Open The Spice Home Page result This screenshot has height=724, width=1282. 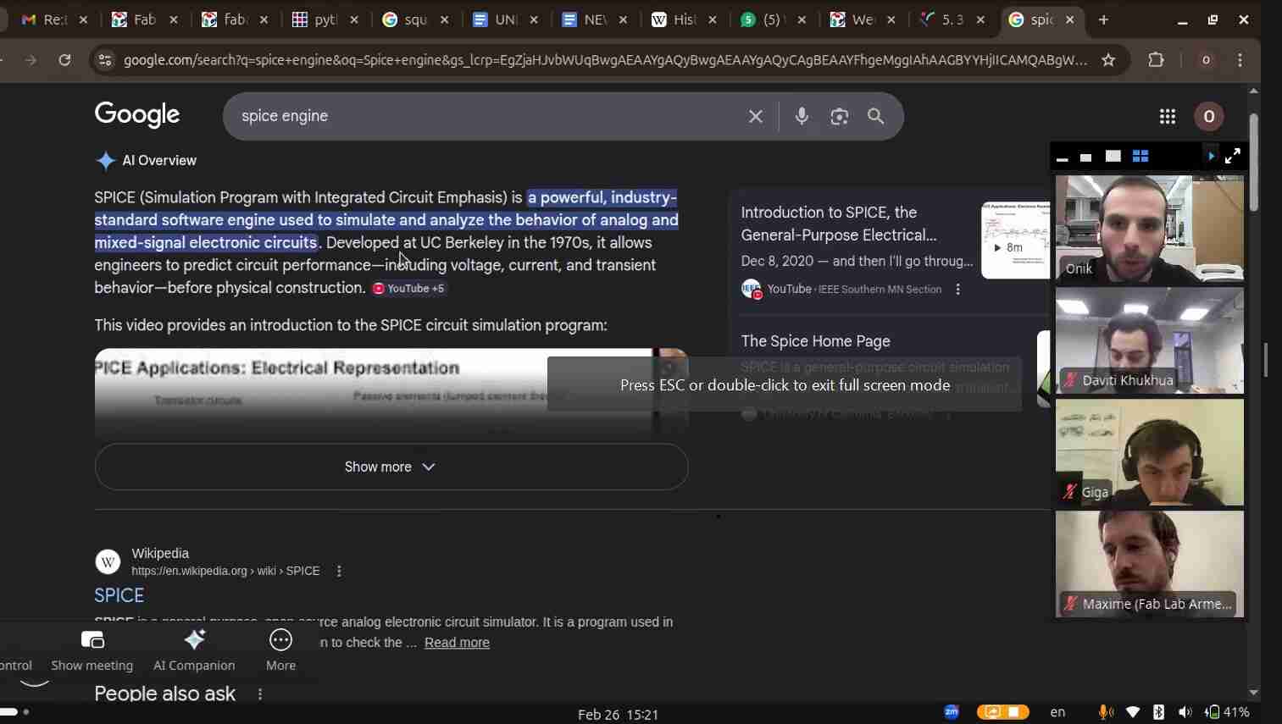tap(816, 342)
